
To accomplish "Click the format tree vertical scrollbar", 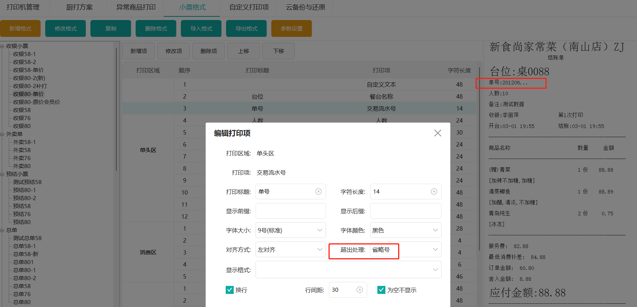I will 117,109.
